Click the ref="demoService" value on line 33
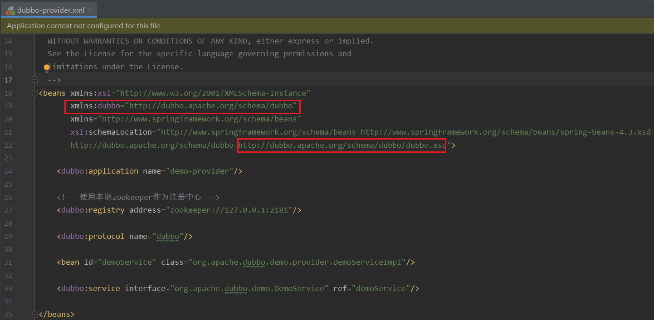 coord(381,289)
